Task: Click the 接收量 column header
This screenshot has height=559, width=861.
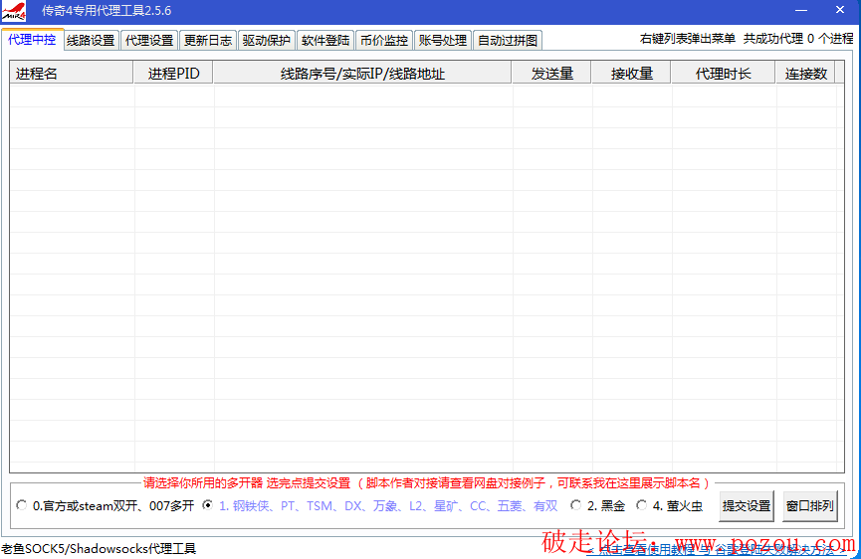Action: pyautogui.click(x=631, y=73)
